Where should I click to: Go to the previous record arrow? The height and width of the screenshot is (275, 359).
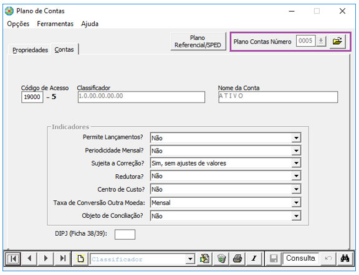[29, 259]
